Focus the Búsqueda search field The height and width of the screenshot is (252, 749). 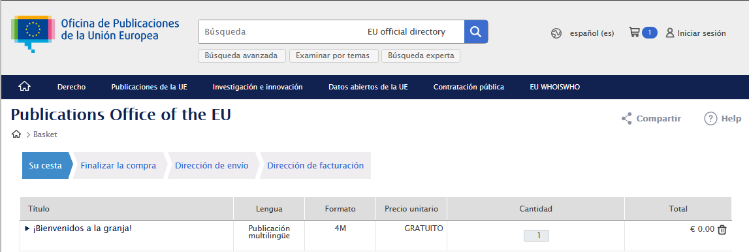[281, 32]
